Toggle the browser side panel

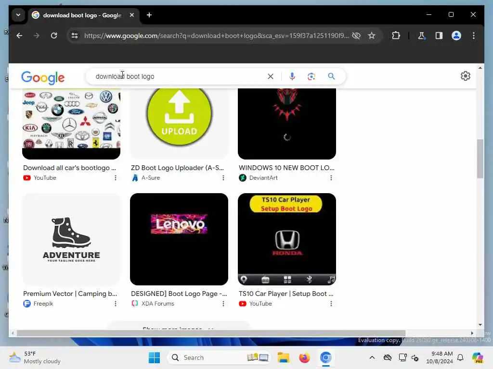[439, 36]
